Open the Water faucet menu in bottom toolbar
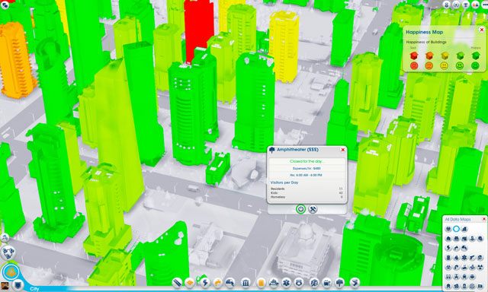Viewport: 488px width, 292px height. (217, 283)
